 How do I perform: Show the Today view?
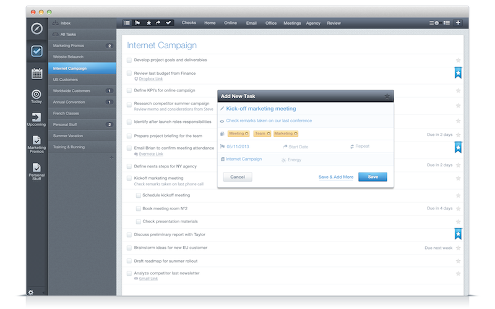[x=37, y=96]
